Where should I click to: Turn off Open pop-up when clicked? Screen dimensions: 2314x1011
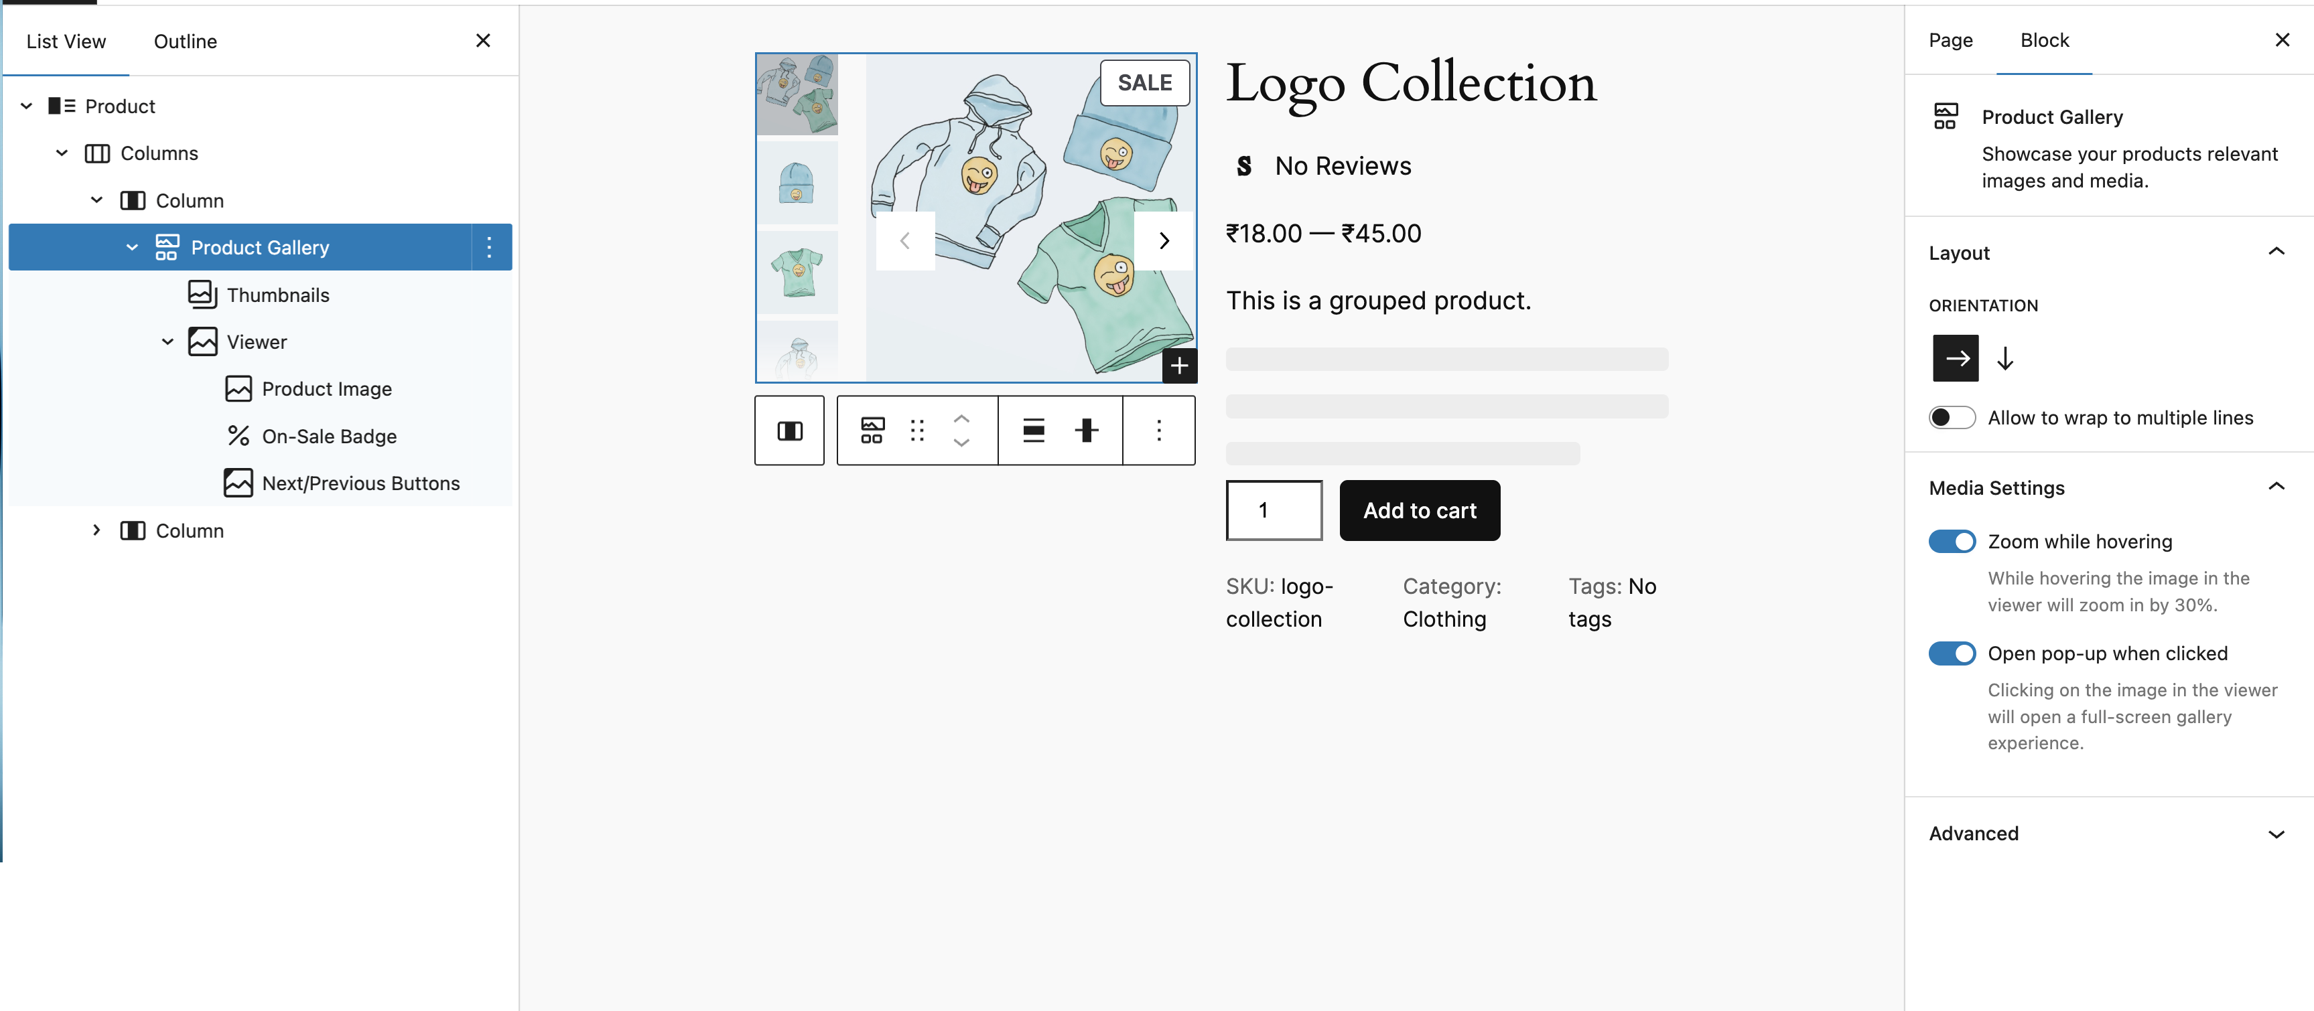coord(1952,653)
